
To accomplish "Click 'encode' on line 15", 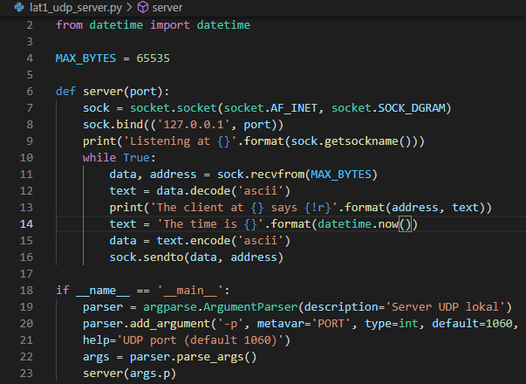I will point(210,241).
